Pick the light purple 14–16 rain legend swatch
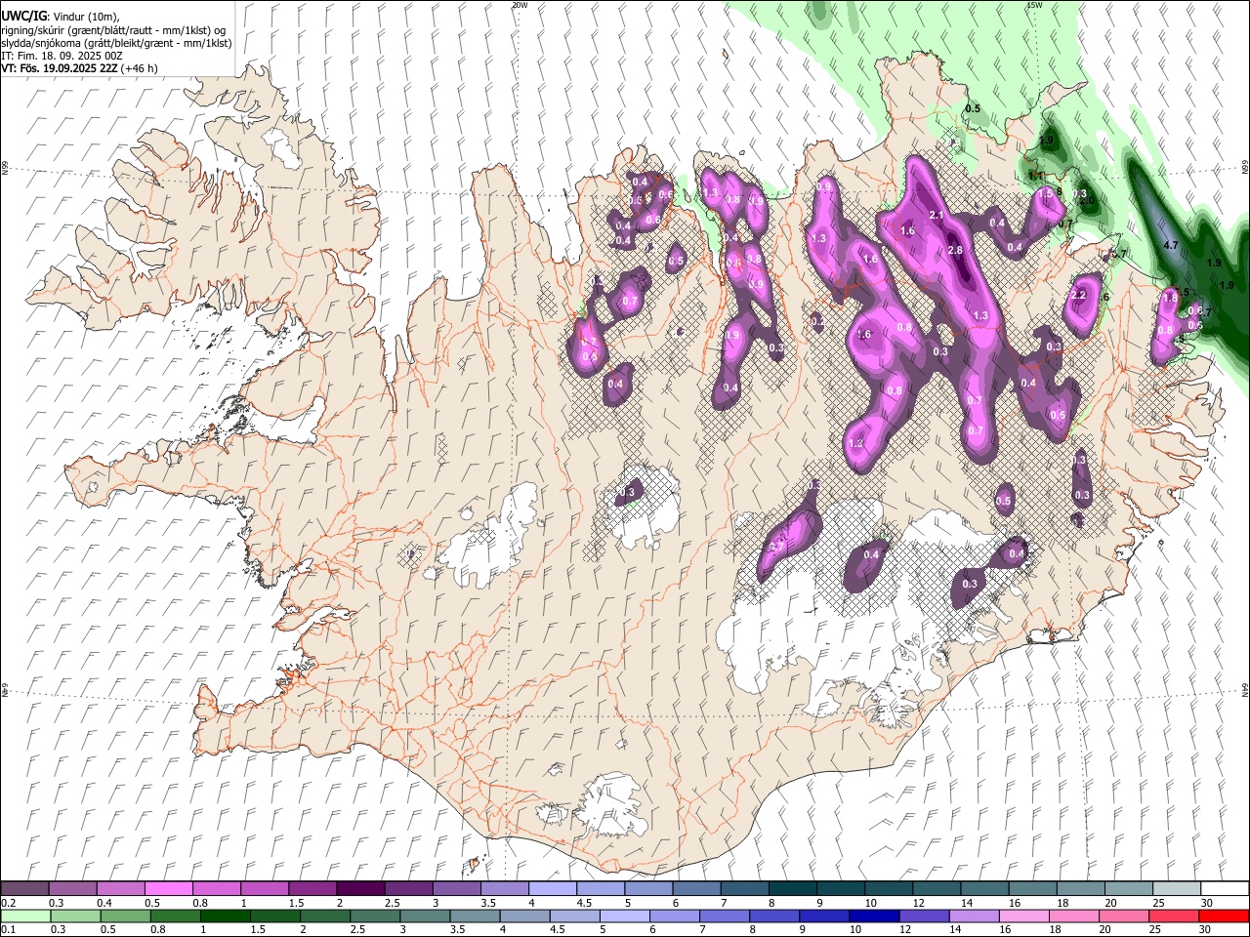Viewport: 1250px width, 937px height. coord(973,916)
